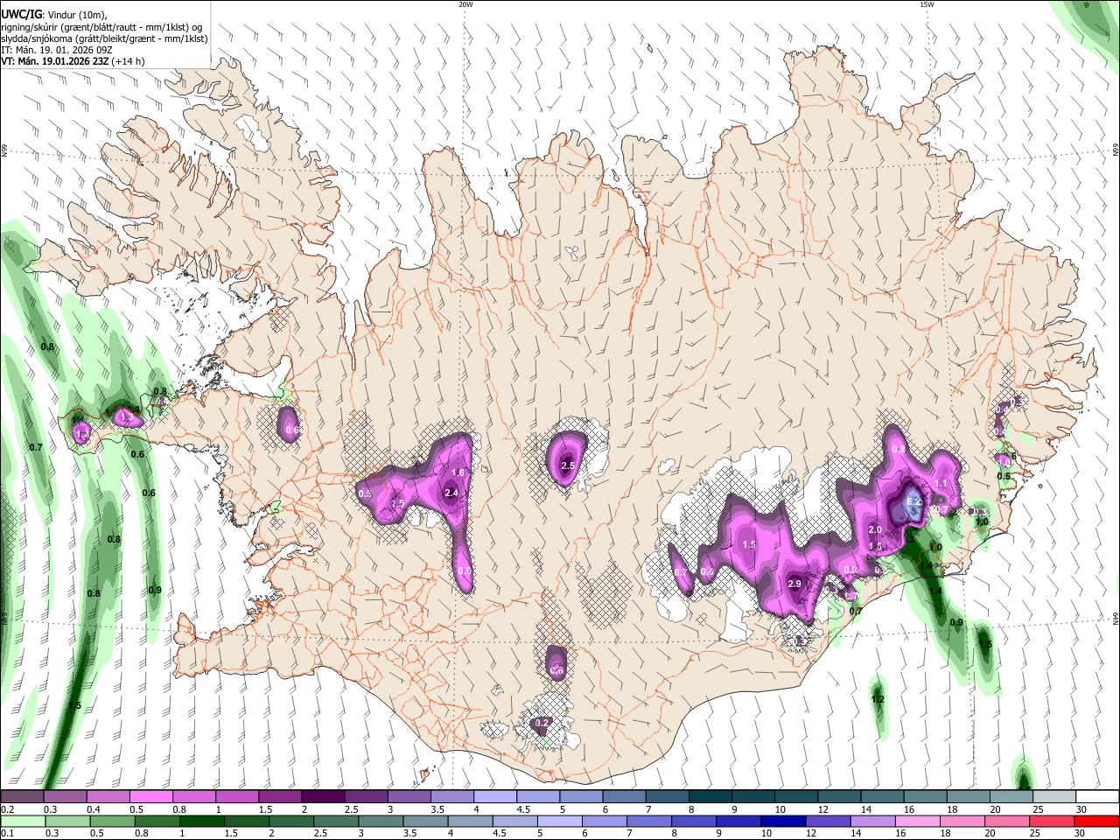Click the 2.0 snowfall value on the map
This screenshot has width=1120, height=840.
tap(875, 530)
